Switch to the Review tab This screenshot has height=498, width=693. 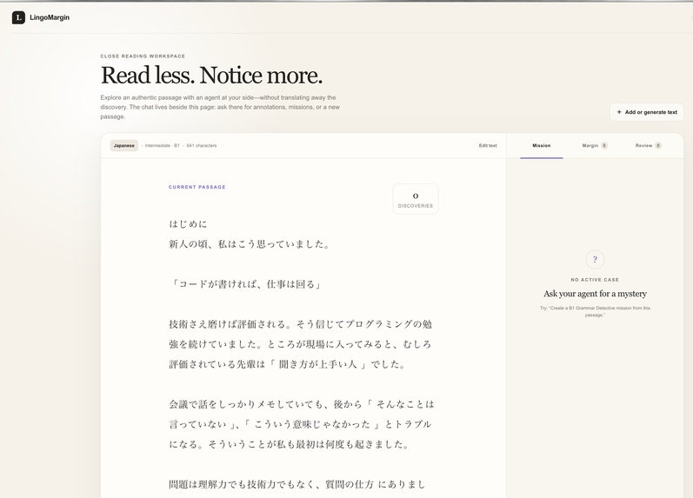(x=648, y=145)
